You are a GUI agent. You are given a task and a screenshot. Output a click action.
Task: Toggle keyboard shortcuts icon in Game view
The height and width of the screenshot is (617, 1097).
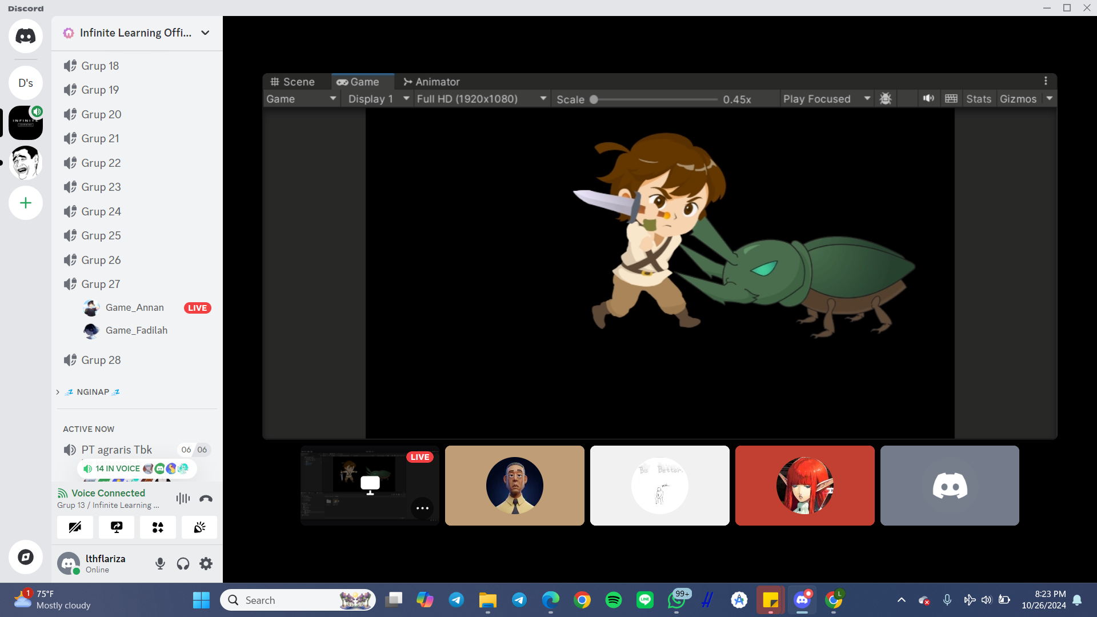coord(951,99)
